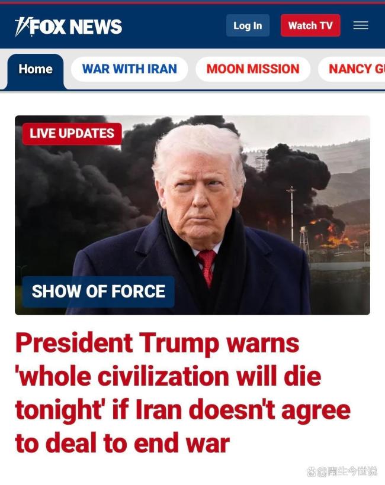Click 'President Trump warns' headline line
385x485 pixels.
(158, 342)
